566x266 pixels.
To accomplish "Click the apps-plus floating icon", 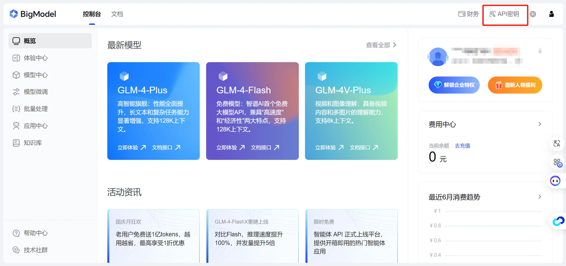I will click(557, 163).
